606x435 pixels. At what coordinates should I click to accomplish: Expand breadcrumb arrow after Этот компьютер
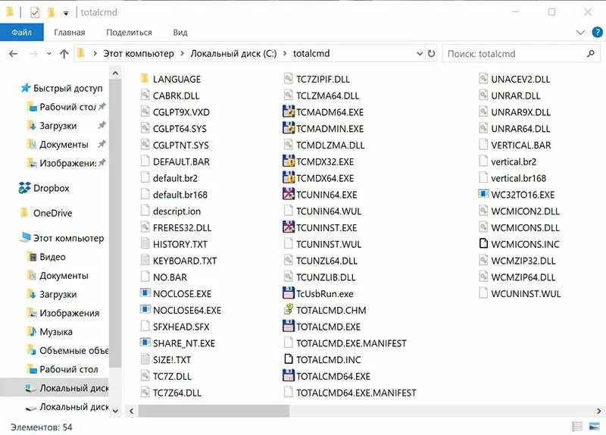pos(182,53)
